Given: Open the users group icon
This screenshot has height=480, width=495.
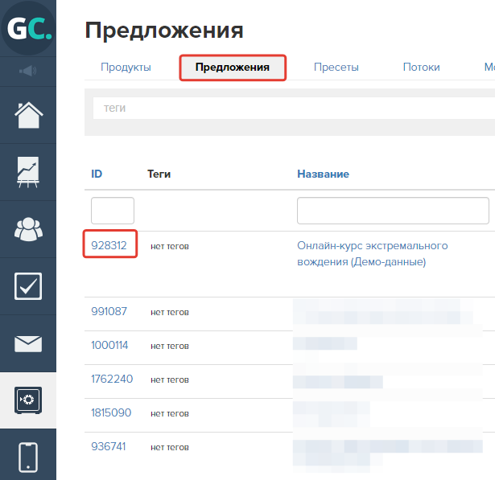Looking at the screenshot, I should click(x=28, y=229).
